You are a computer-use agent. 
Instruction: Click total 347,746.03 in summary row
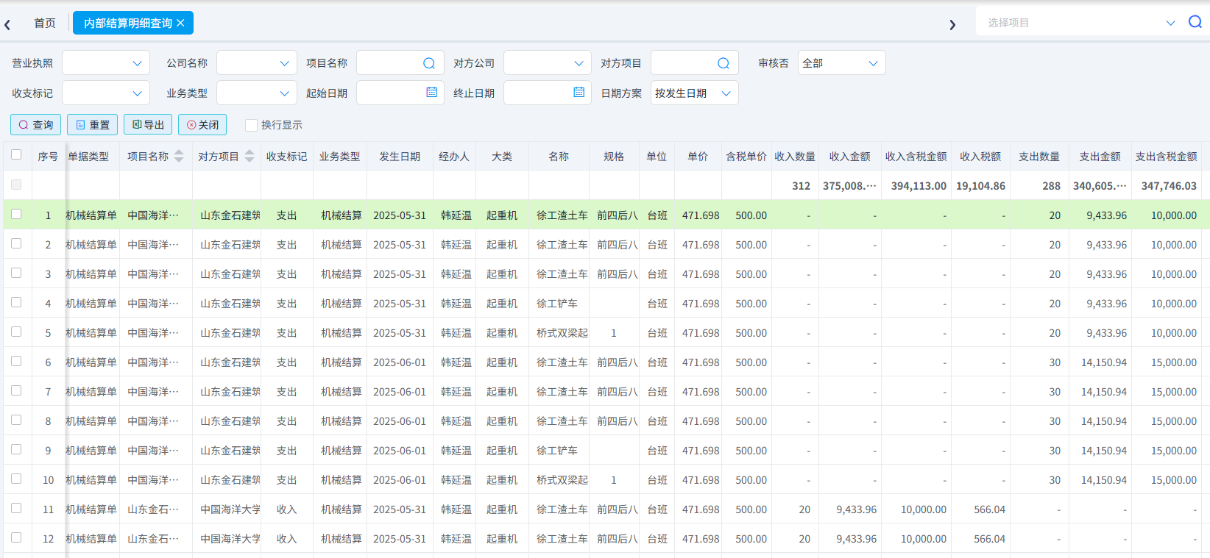pos(1169,186)
